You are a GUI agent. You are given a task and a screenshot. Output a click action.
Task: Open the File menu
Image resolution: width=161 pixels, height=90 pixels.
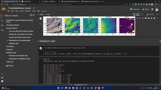click(x=9, y=11)
